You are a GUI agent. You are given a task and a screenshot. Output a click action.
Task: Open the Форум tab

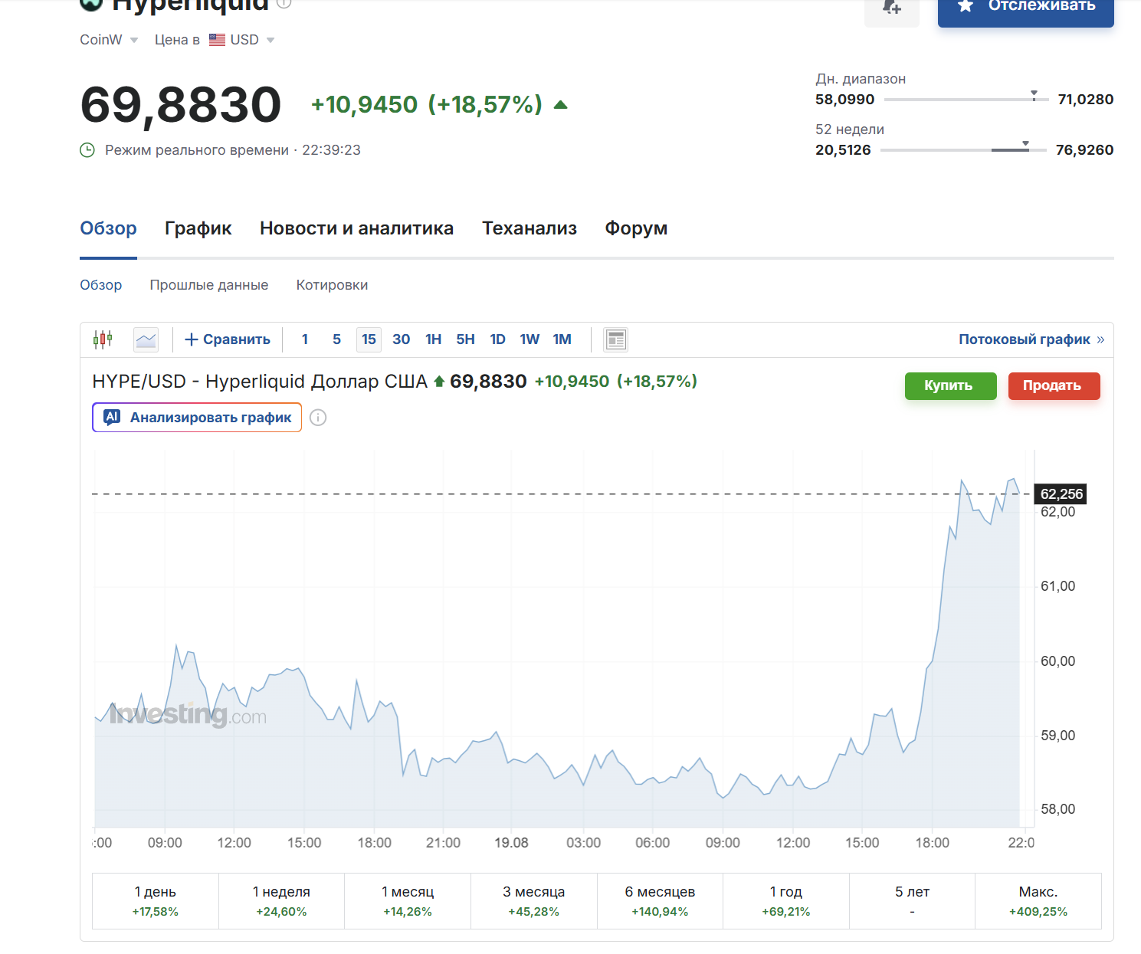point(636,228)
